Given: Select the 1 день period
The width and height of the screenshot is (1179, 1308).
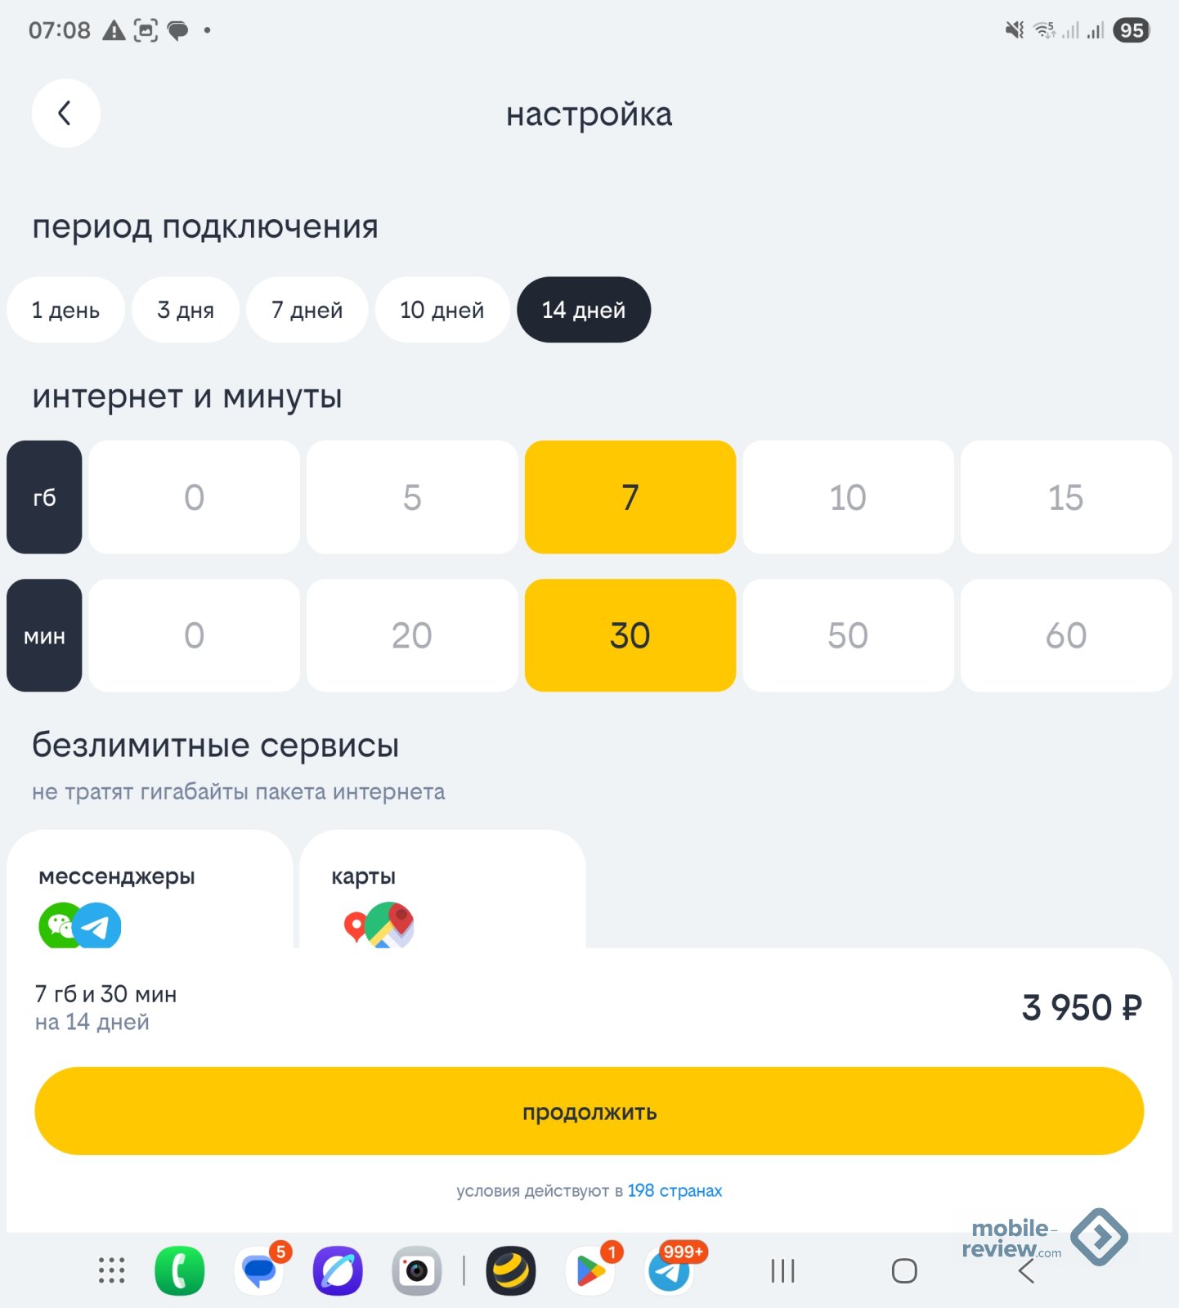Looking at the screenshot, I should pyautogui.click(x=65, y=310).
